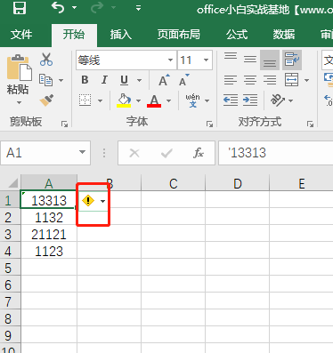Decrease indent icon
This screenshot has height=353, width=333.
[231, 100]
